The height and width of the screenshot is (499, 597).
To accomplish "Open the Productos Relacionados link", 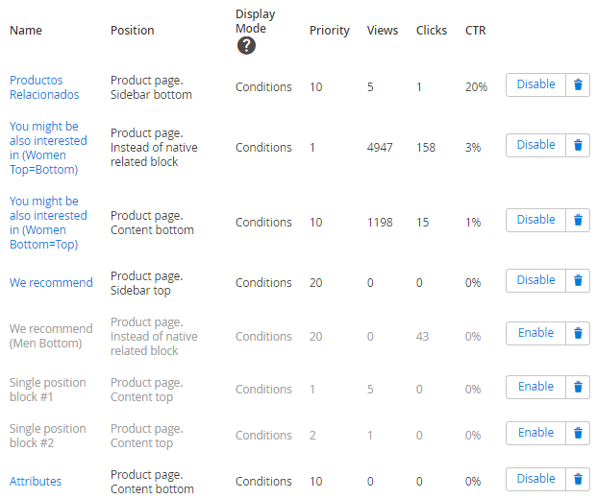I will point(44,87).
